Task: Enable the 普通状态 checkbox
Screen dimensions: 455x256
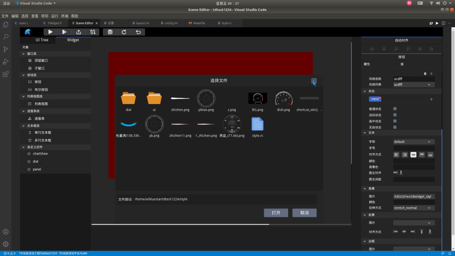Action: click(395, 109)
